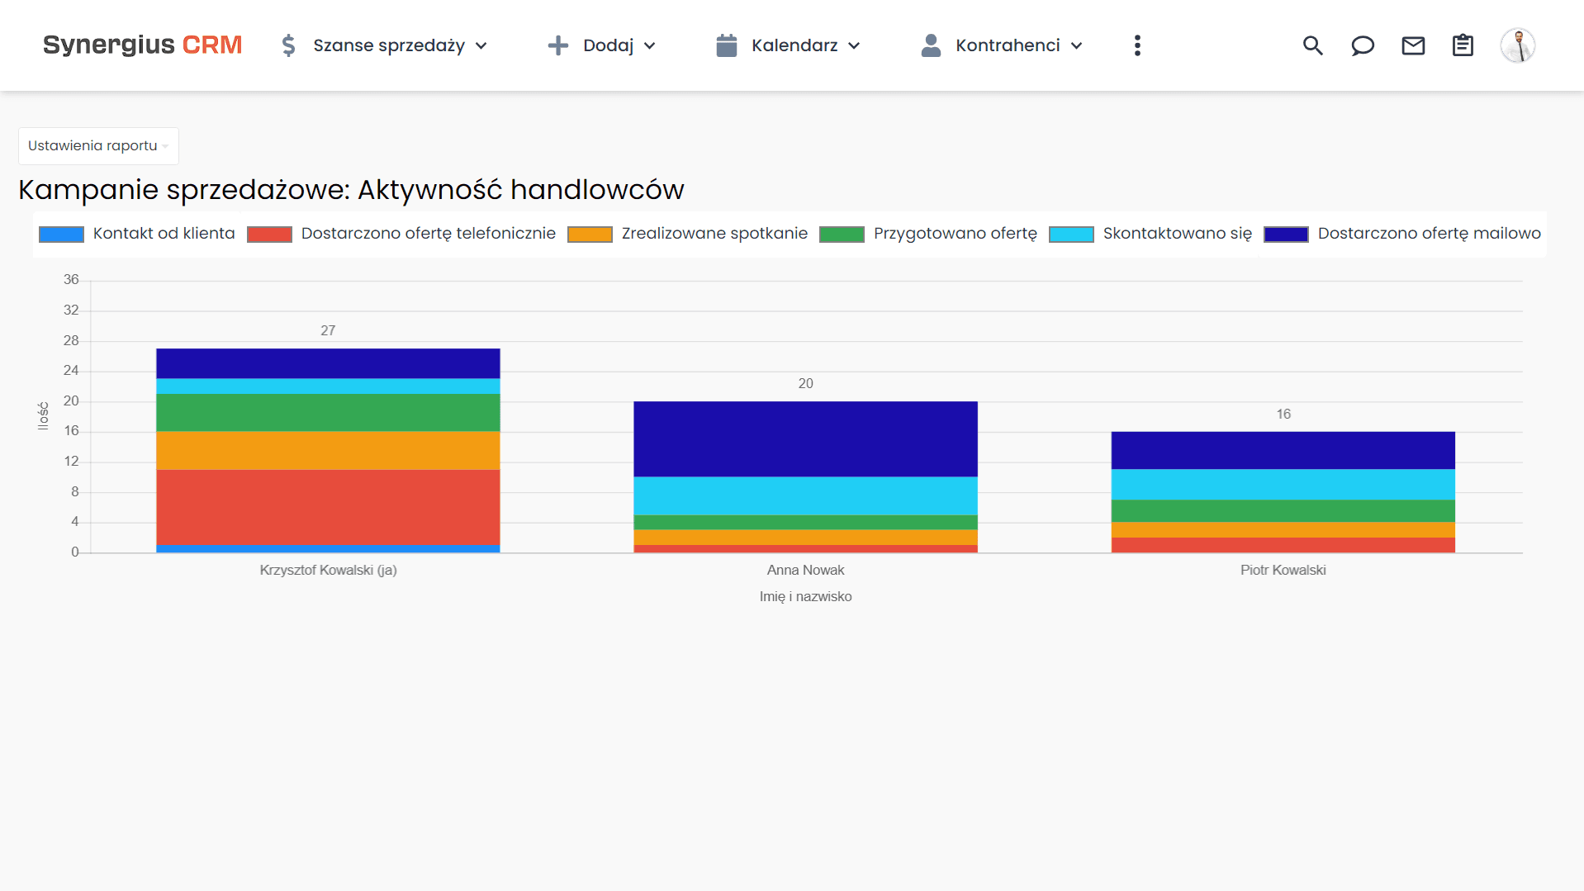Open the Dodaj menu
1584x891 pixels.
(609, 45)
